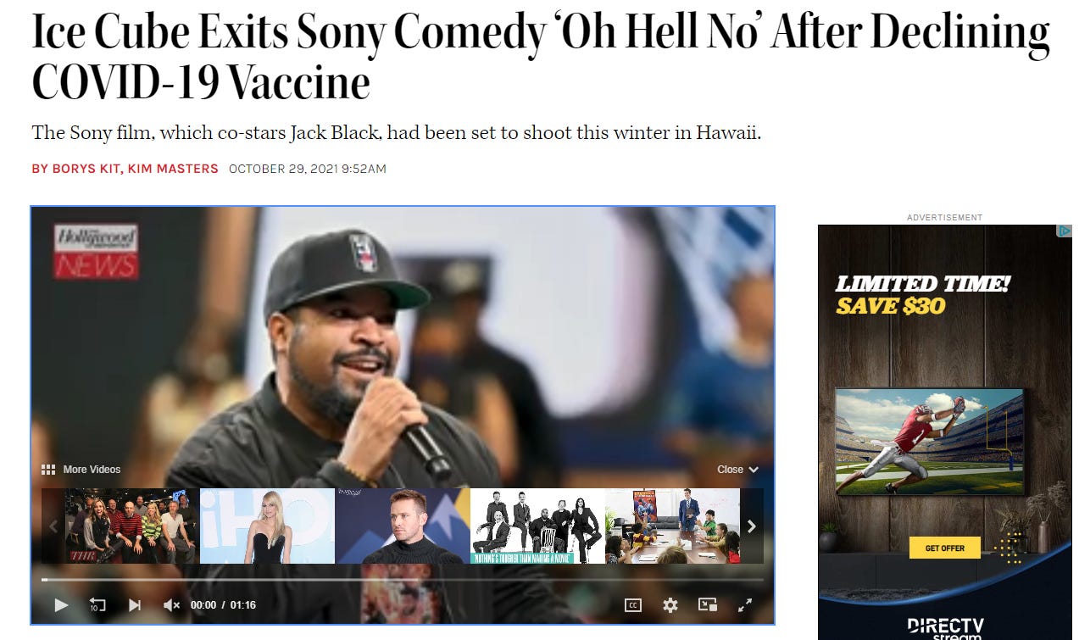Select the blonde woman video thumbnail

coord(267,526)
